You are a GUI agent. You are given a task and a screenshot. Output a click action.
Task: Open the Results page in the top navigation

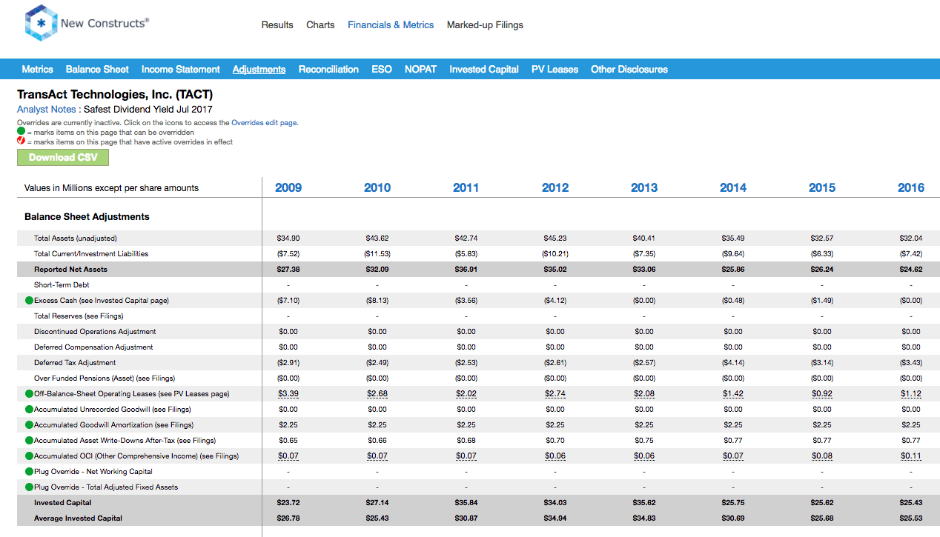[x=277, y=25]
